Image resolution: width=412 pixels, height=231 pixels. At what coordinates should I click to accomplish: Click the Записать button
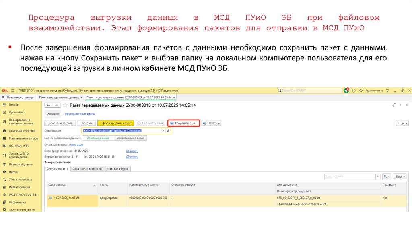pos(87,123)
